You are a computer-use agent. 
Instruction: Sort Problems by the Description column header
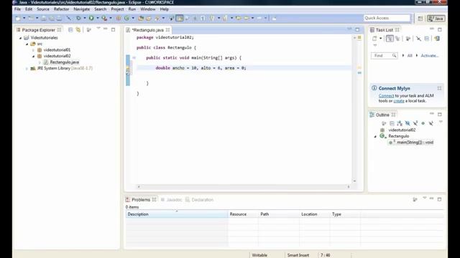pyautogui.click(x=177, y=214)
